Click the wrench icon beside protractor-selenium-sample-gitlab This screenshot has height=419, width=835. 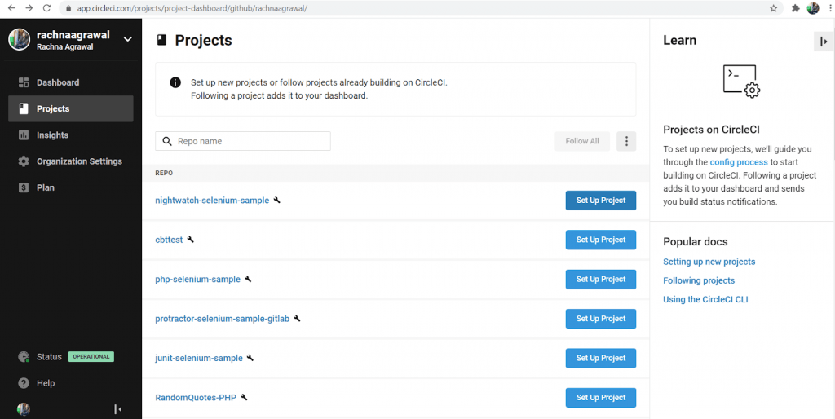pos(297,319)
